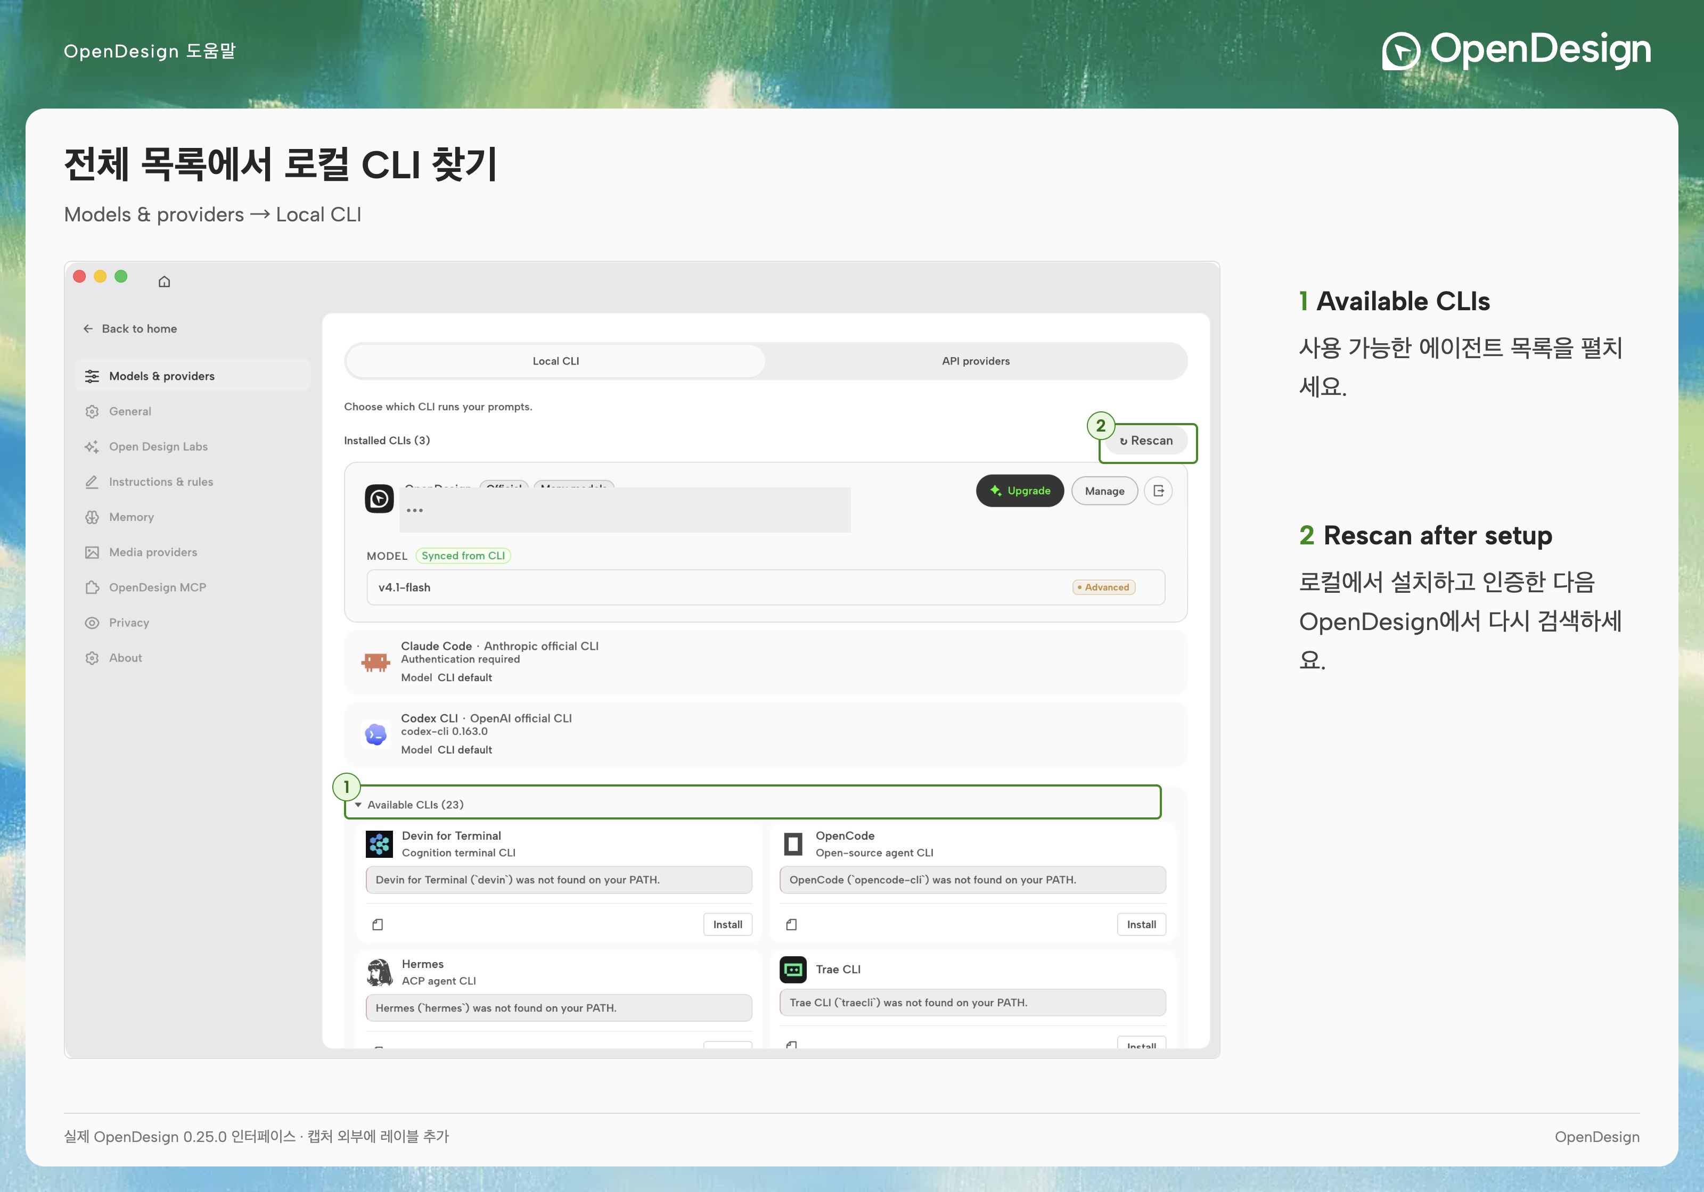
Task: Click the Codex CLI terminal icon
Action: 376,734
